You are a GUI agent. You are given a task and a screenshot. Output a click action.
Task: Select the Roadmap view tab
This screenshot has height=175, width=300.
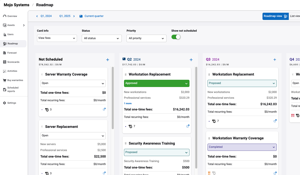275,16
